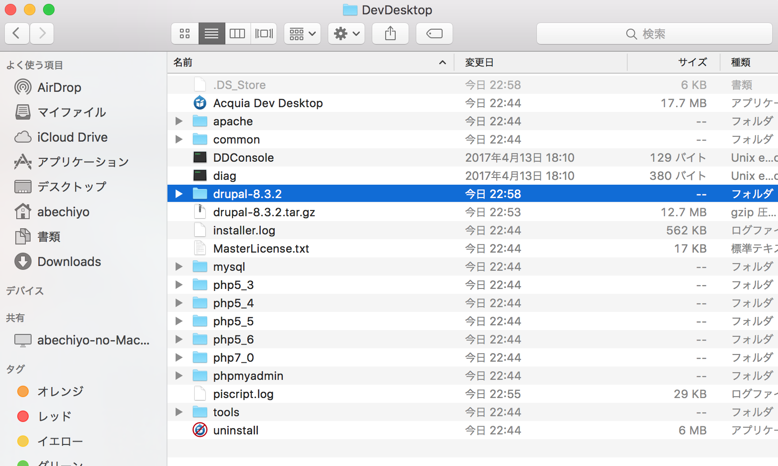Click the 検索 search field
Viewport: 778px width, 466px height.
pyautogui.click(x=654, y=34)
